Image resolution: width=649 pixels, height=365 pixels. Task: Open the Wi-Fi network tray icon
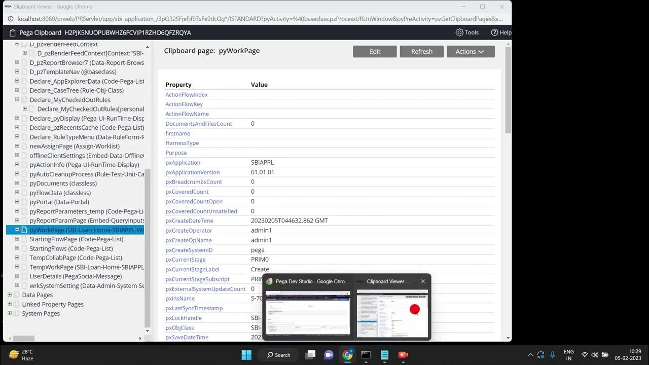[585, 355]
